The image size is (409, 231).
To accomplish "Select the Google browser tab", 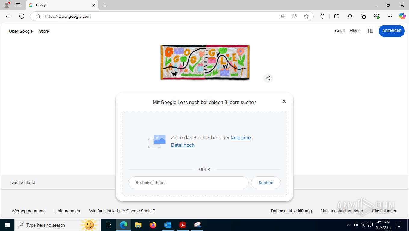I will 62,5.
